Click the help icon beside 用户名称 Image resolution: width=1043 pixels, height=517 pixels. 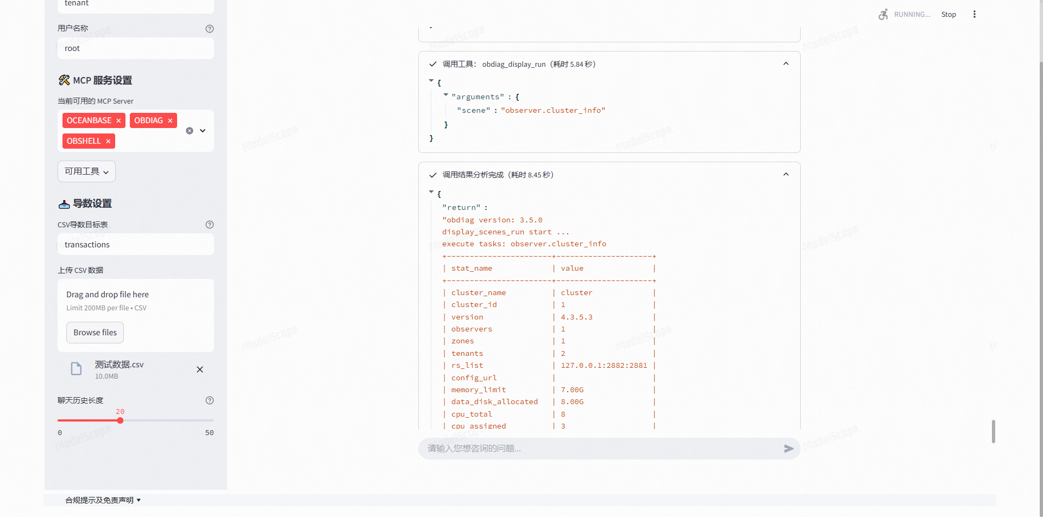click(x=210, y=29)
